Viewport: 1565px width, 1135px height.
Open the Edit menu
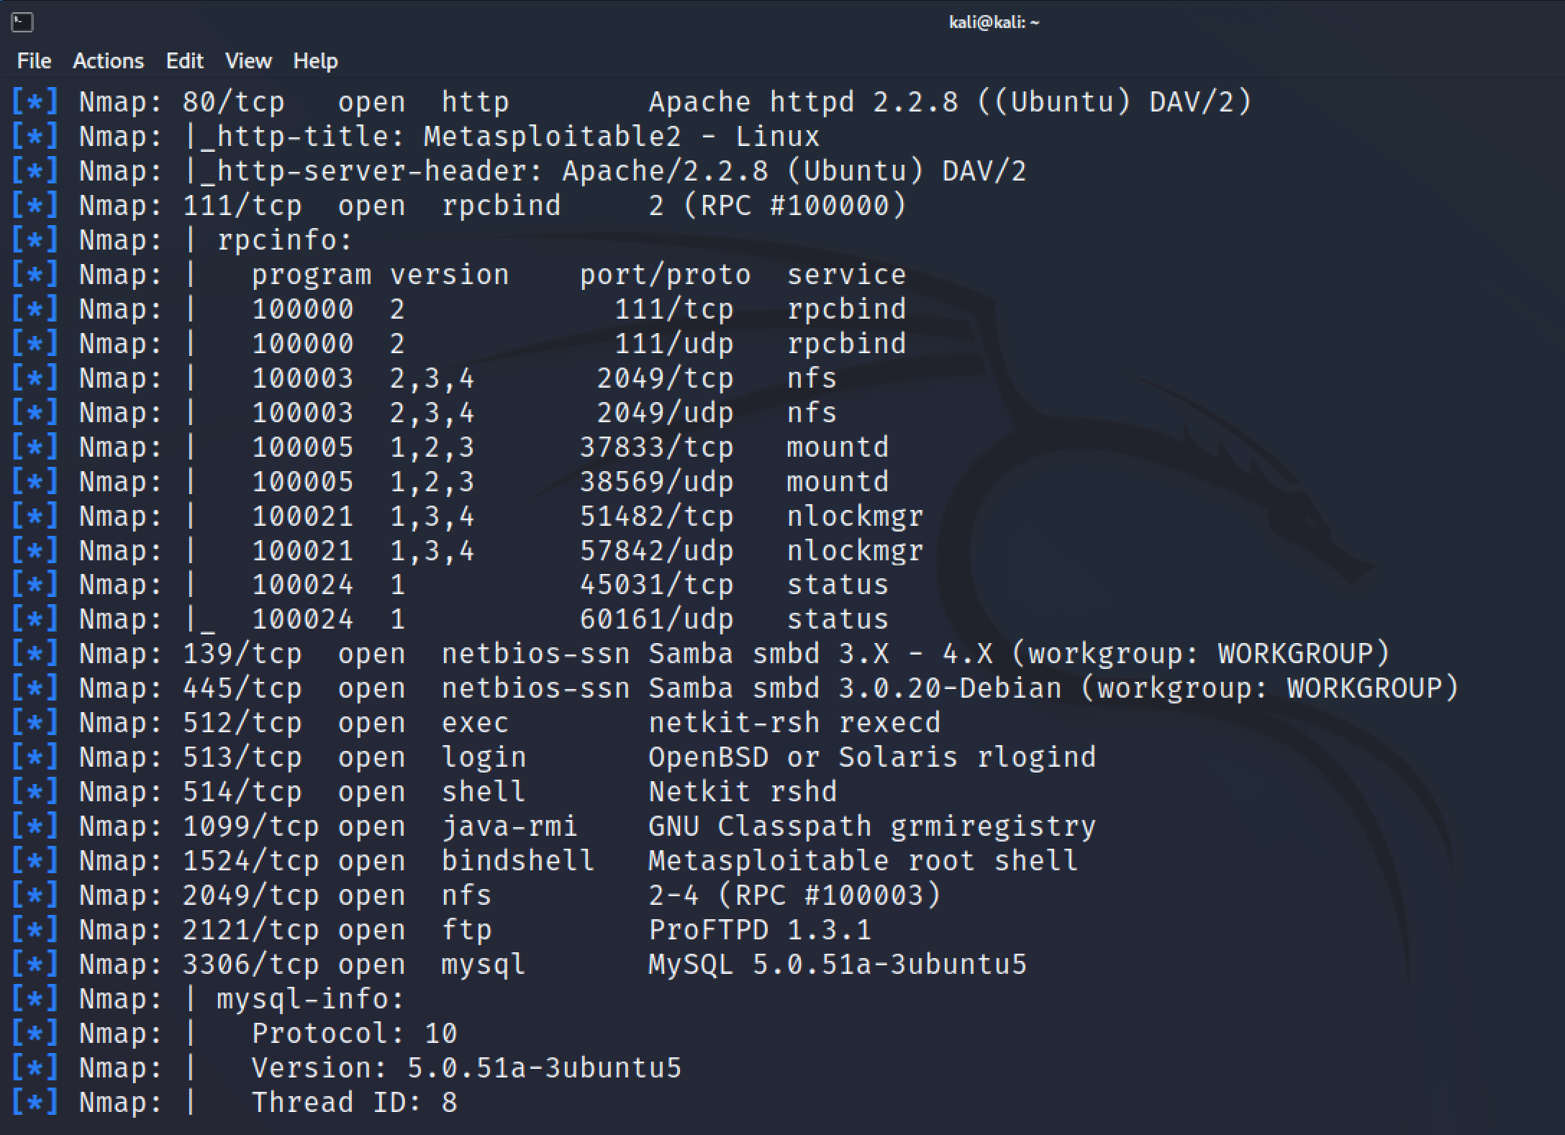(184, 61)
